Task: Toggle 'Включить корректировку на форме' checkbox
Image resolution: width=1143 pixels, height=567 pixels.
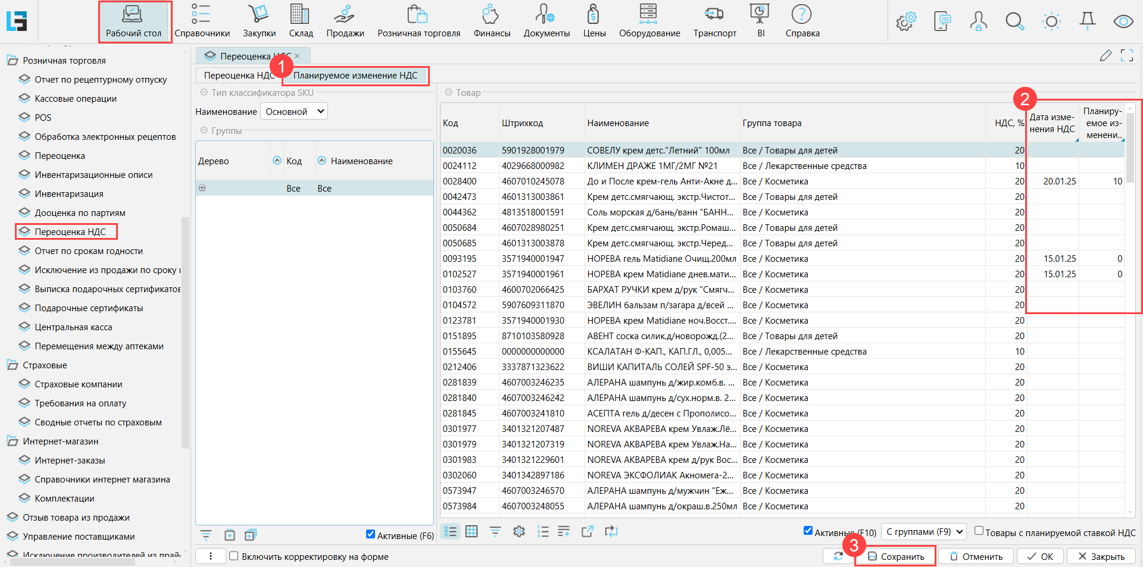Action: click(234, 556)
